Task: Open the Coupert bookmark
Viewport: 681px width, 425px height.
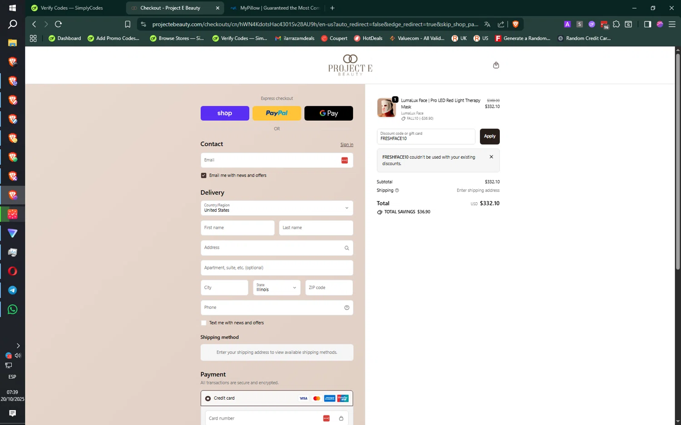Action: tap(334, 38)
